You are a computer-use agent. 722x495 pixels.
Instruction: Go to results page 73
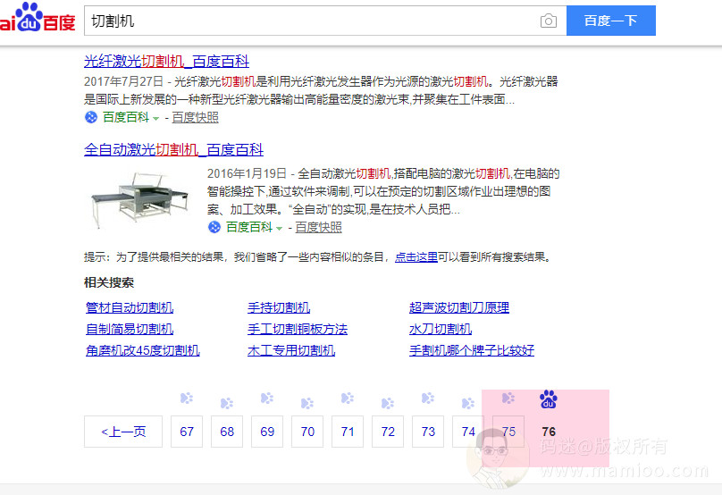428,432
